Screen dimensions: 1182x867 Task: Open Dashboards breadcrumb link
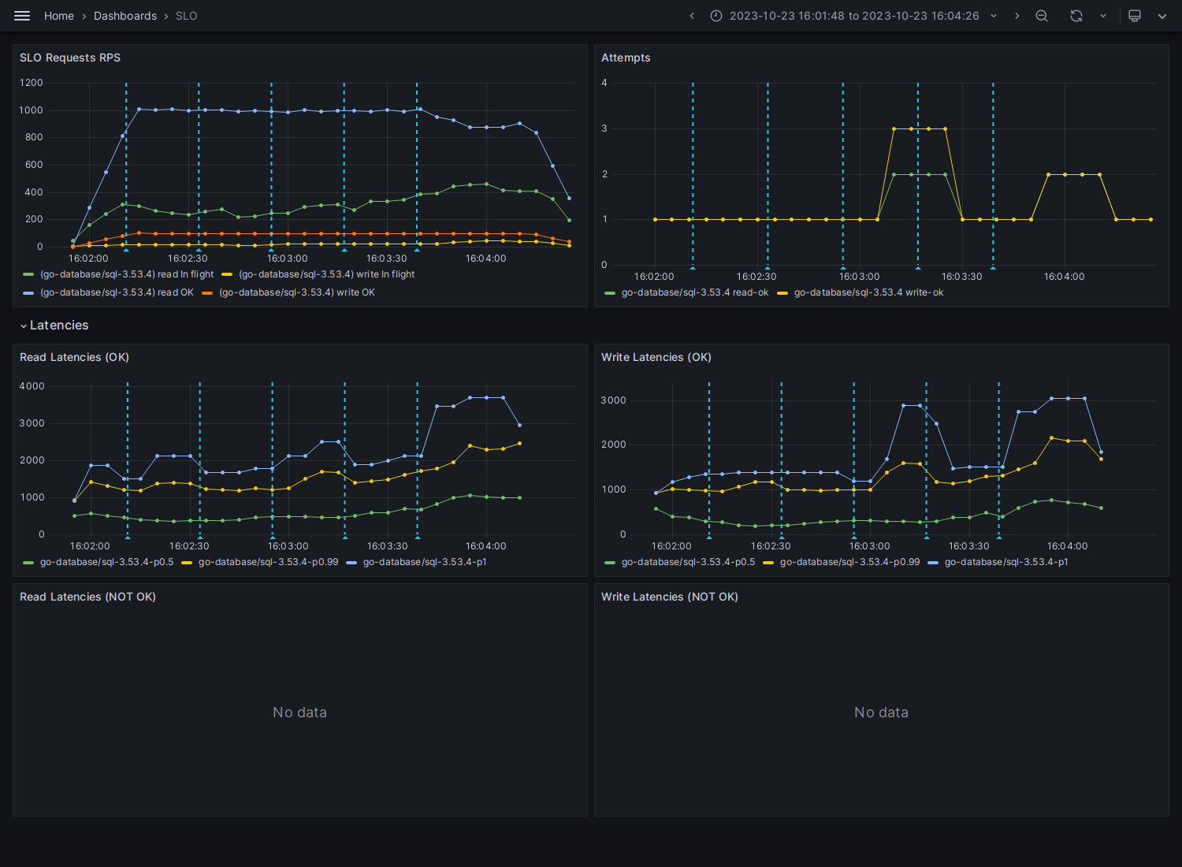point(125,16)
